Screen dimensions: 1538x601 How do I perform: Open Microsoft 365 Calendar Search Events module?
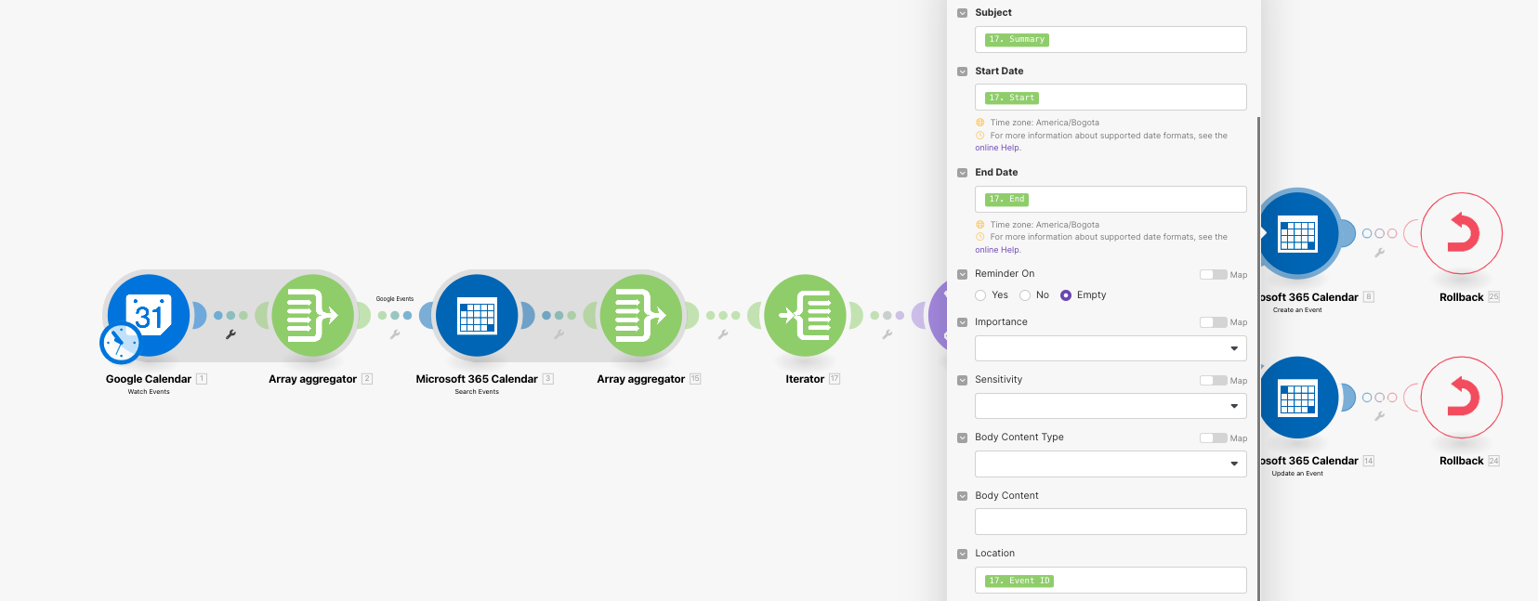tap(477, 315)
